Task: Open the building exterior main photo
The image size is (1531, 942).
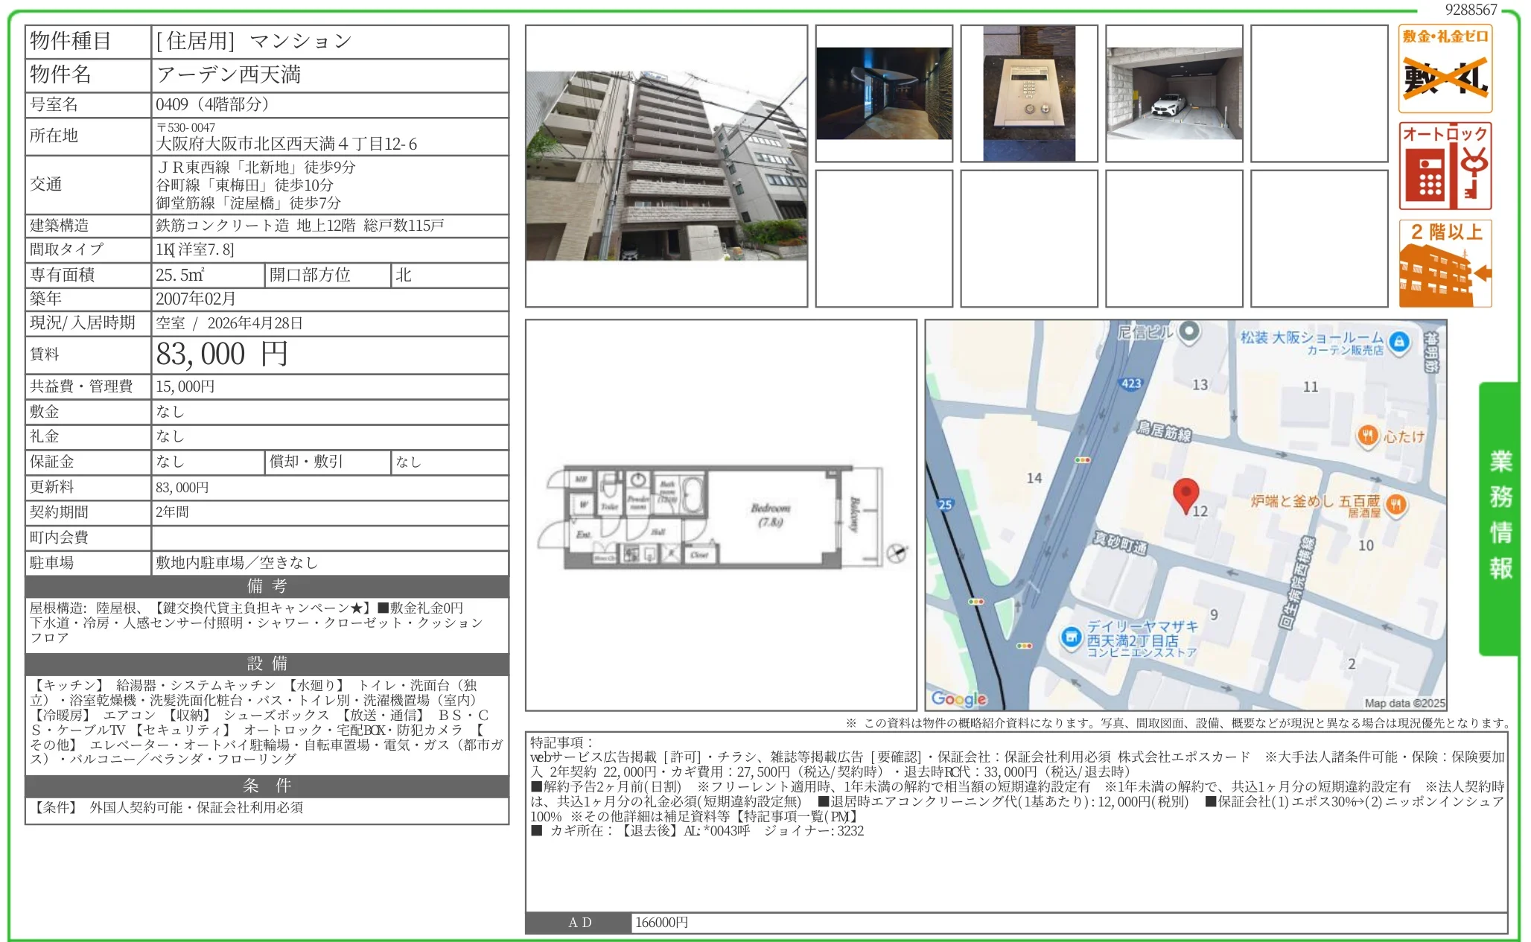Action: click(666, 166)
